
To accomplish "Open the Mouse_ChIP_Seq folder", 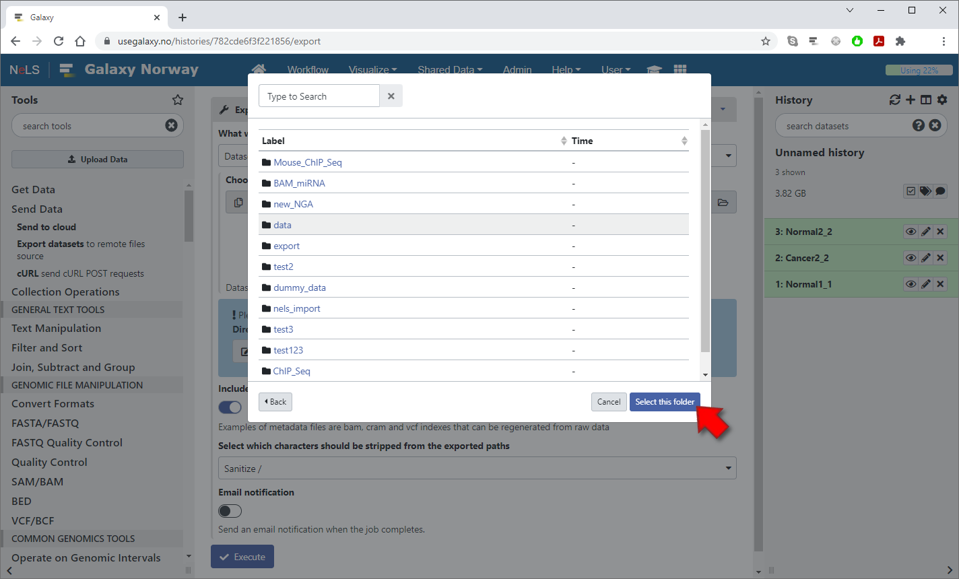I will [307, 162].
